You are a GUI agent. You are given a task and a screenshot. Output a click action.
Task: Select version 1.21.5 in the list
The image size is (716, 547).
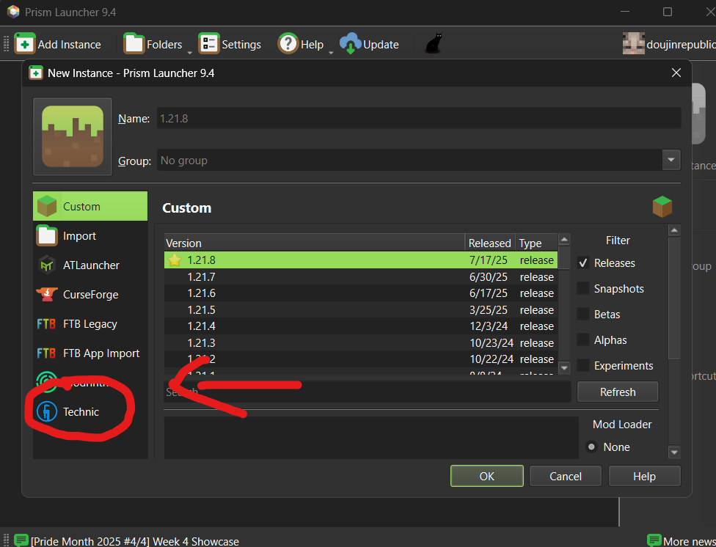[201, 310]
